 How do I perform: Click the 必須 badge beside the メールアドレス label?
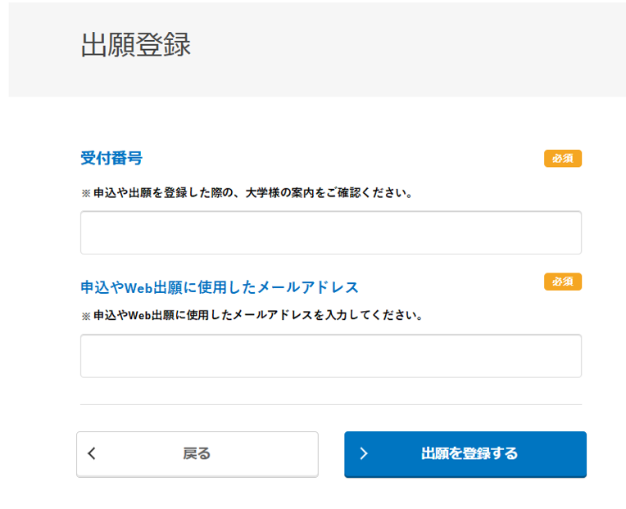[562, 282]
